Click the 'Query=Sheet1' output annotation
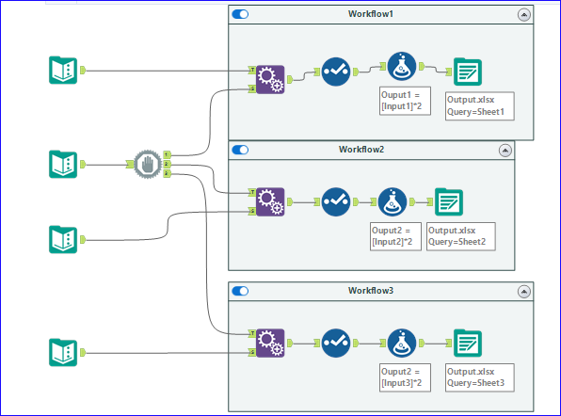This screenshot has width=561, height=416. click(x=480, y=105)
